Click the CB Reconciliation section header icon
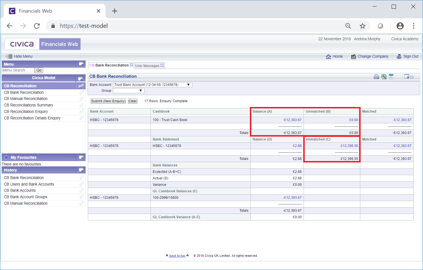Viewport: 423px width, 270px height. 81,86
